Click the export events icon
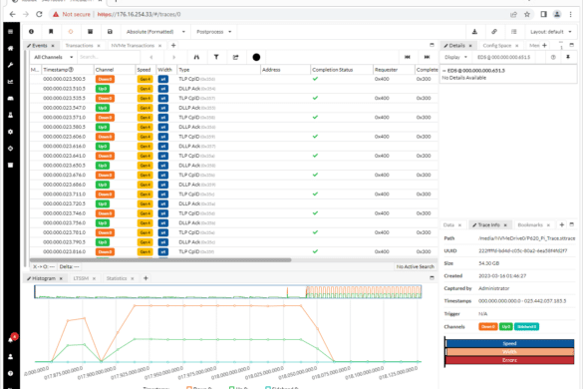The height and width of the screenshot is (389, 583). [x=236, y=57]
